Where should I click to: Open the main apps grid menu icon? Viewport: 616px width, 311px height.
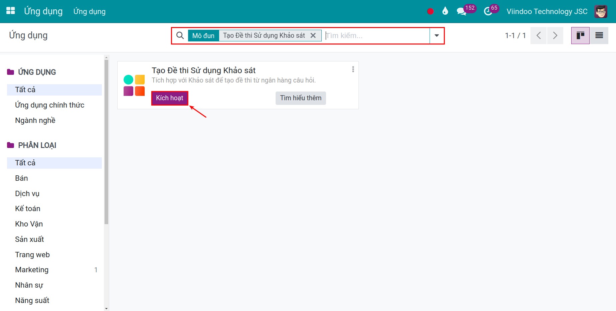tap(11, 11)
